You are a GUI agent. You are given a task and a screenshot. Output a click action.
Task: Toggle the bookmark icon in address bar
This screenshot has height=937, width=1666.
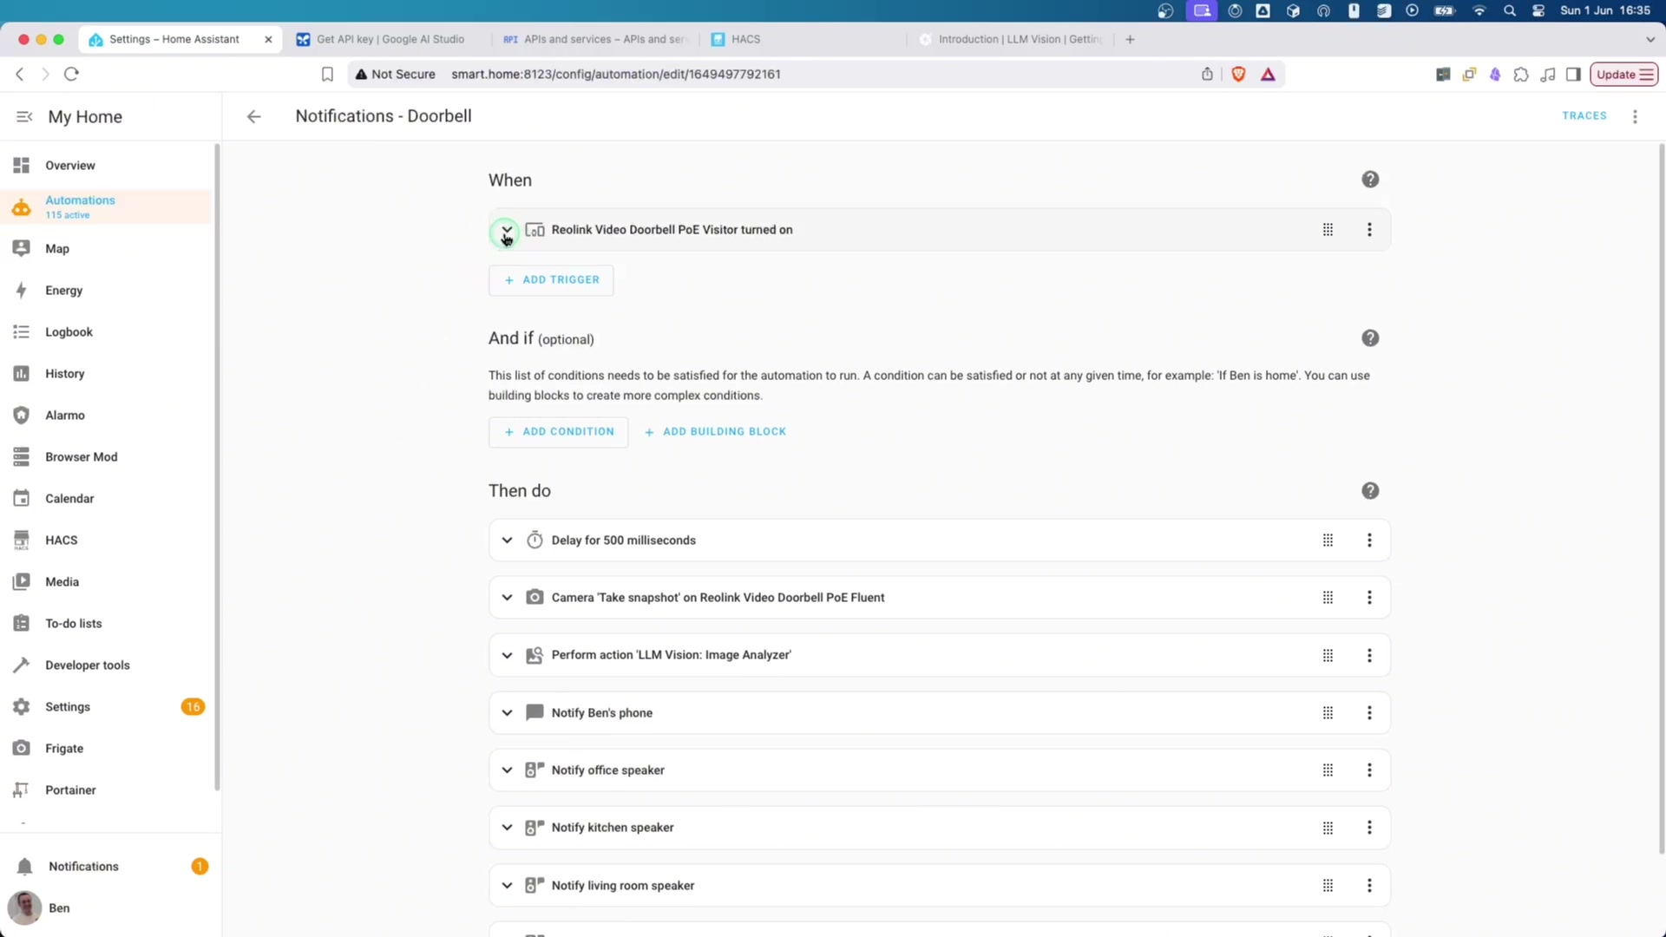[327, 75]
